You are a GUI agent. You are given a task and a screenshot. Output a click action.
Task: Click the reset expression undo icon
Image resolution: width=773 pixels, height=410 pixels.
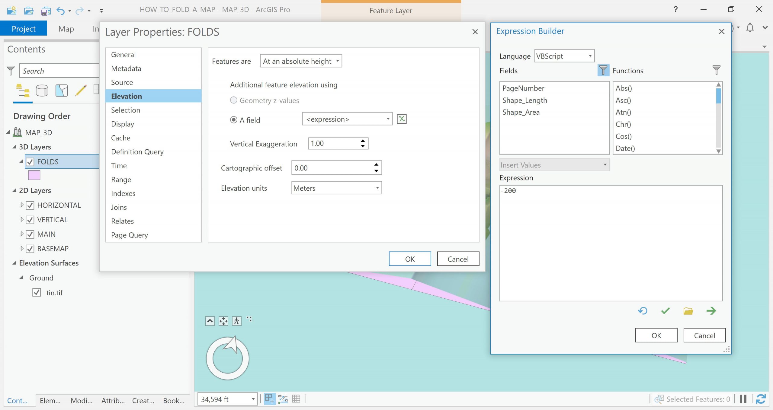642,311
